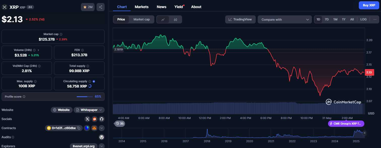Open the audit firm badge icon

coord(101,137)
